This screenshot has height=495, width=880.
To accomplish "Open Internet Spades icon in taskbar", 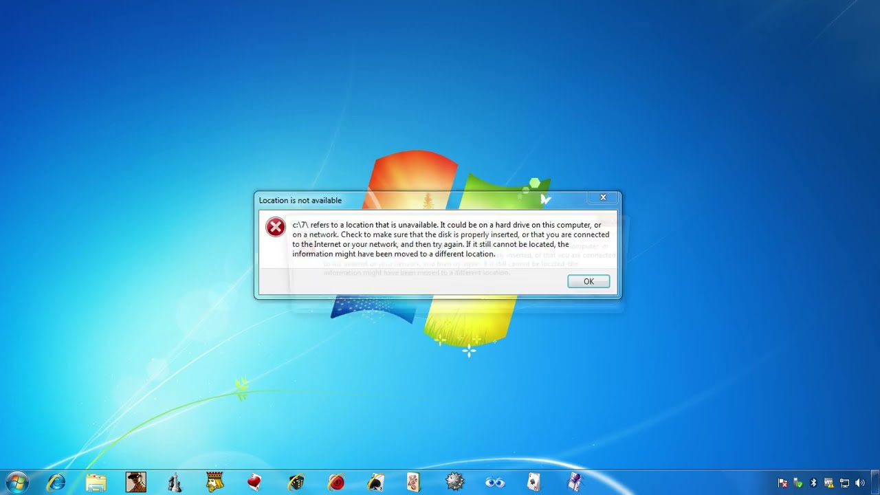I will tap(375, 483).
